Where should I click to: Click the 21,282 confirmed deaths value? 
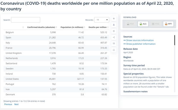point(52,38)
